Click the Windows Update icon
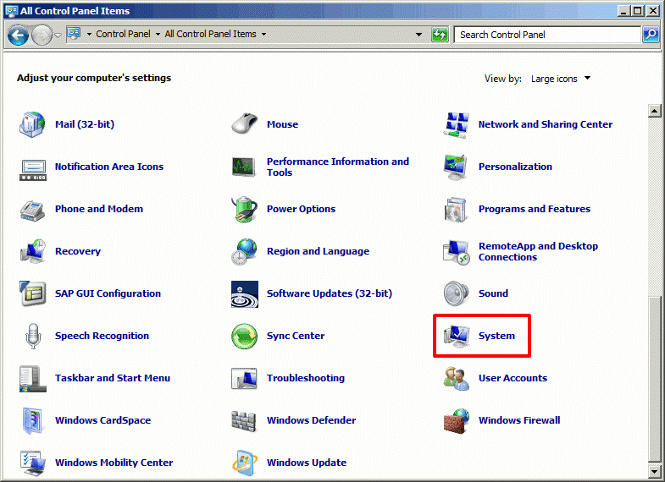665x482 pixels. click(x=245, y=463)
